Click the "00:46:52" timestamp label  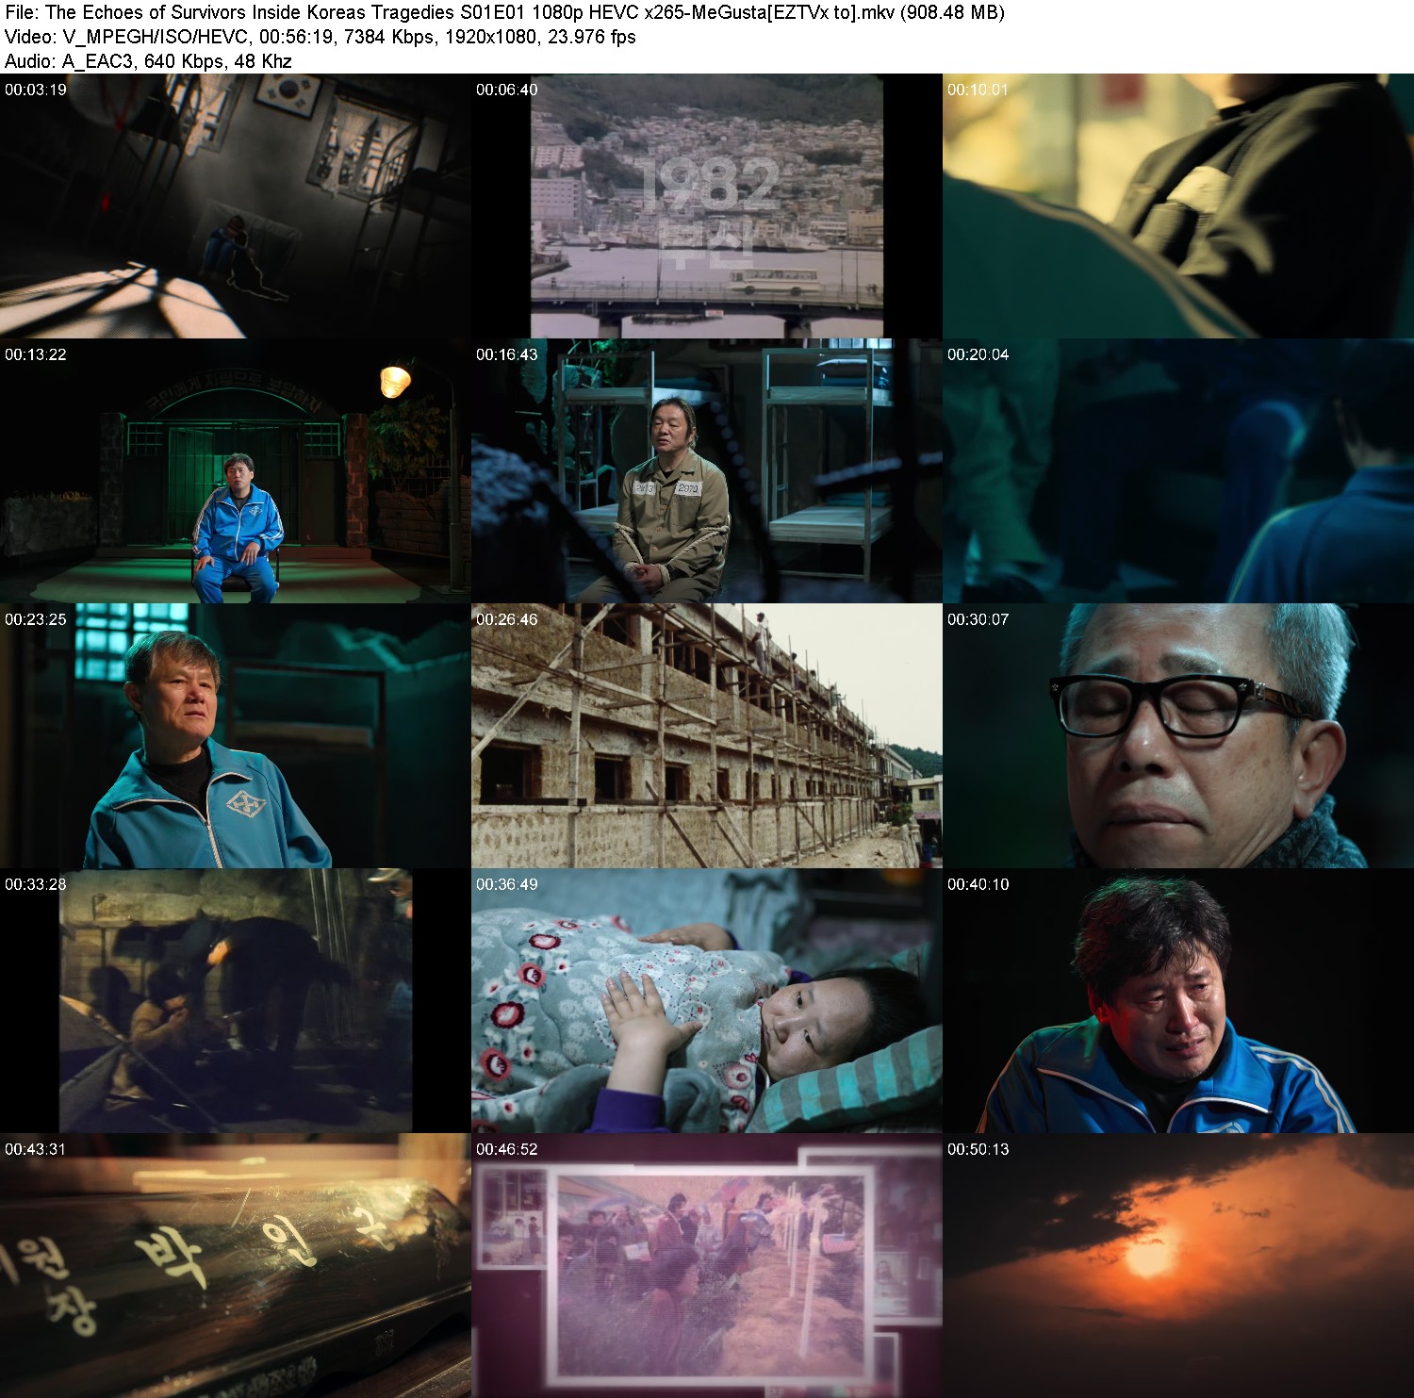(x=507, y=1149)
